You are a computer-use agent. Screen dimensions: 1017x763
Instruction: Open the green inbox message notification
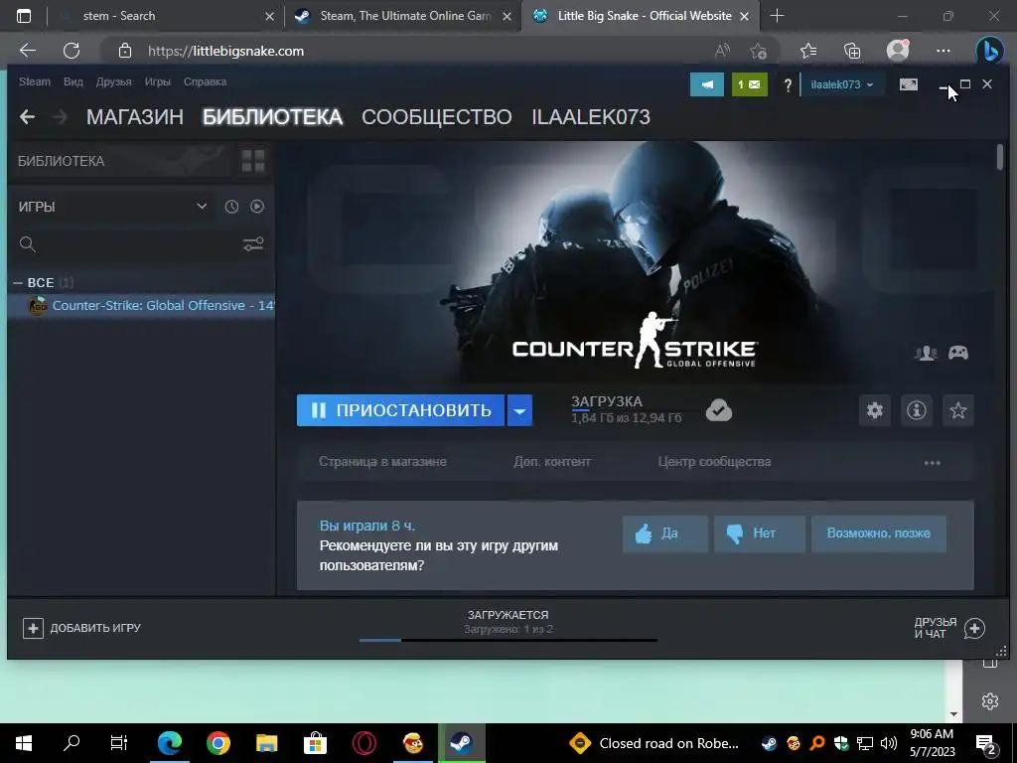tap(749, 84)
